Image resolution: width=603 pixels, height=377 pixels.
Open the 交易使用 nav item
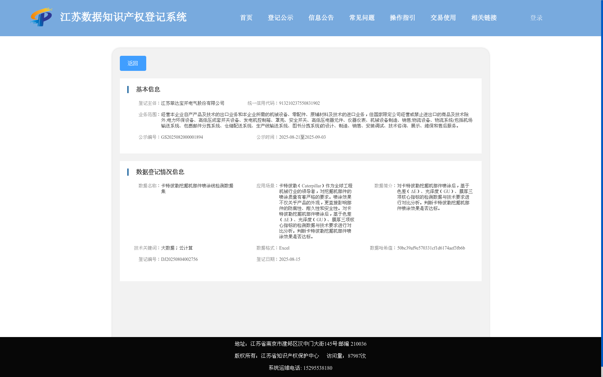443,18
